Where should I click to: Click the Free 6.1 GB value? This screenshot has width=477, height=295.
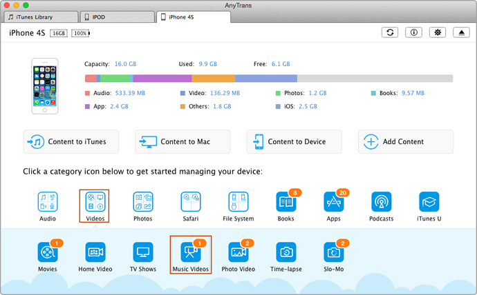[x=281, y=64]
